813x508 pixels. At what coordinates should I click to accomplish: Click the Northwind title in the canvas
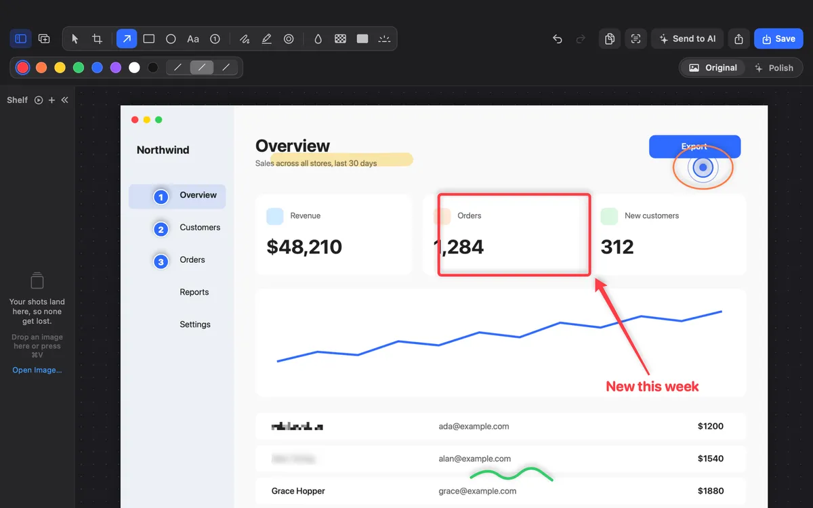pos(163,150)
